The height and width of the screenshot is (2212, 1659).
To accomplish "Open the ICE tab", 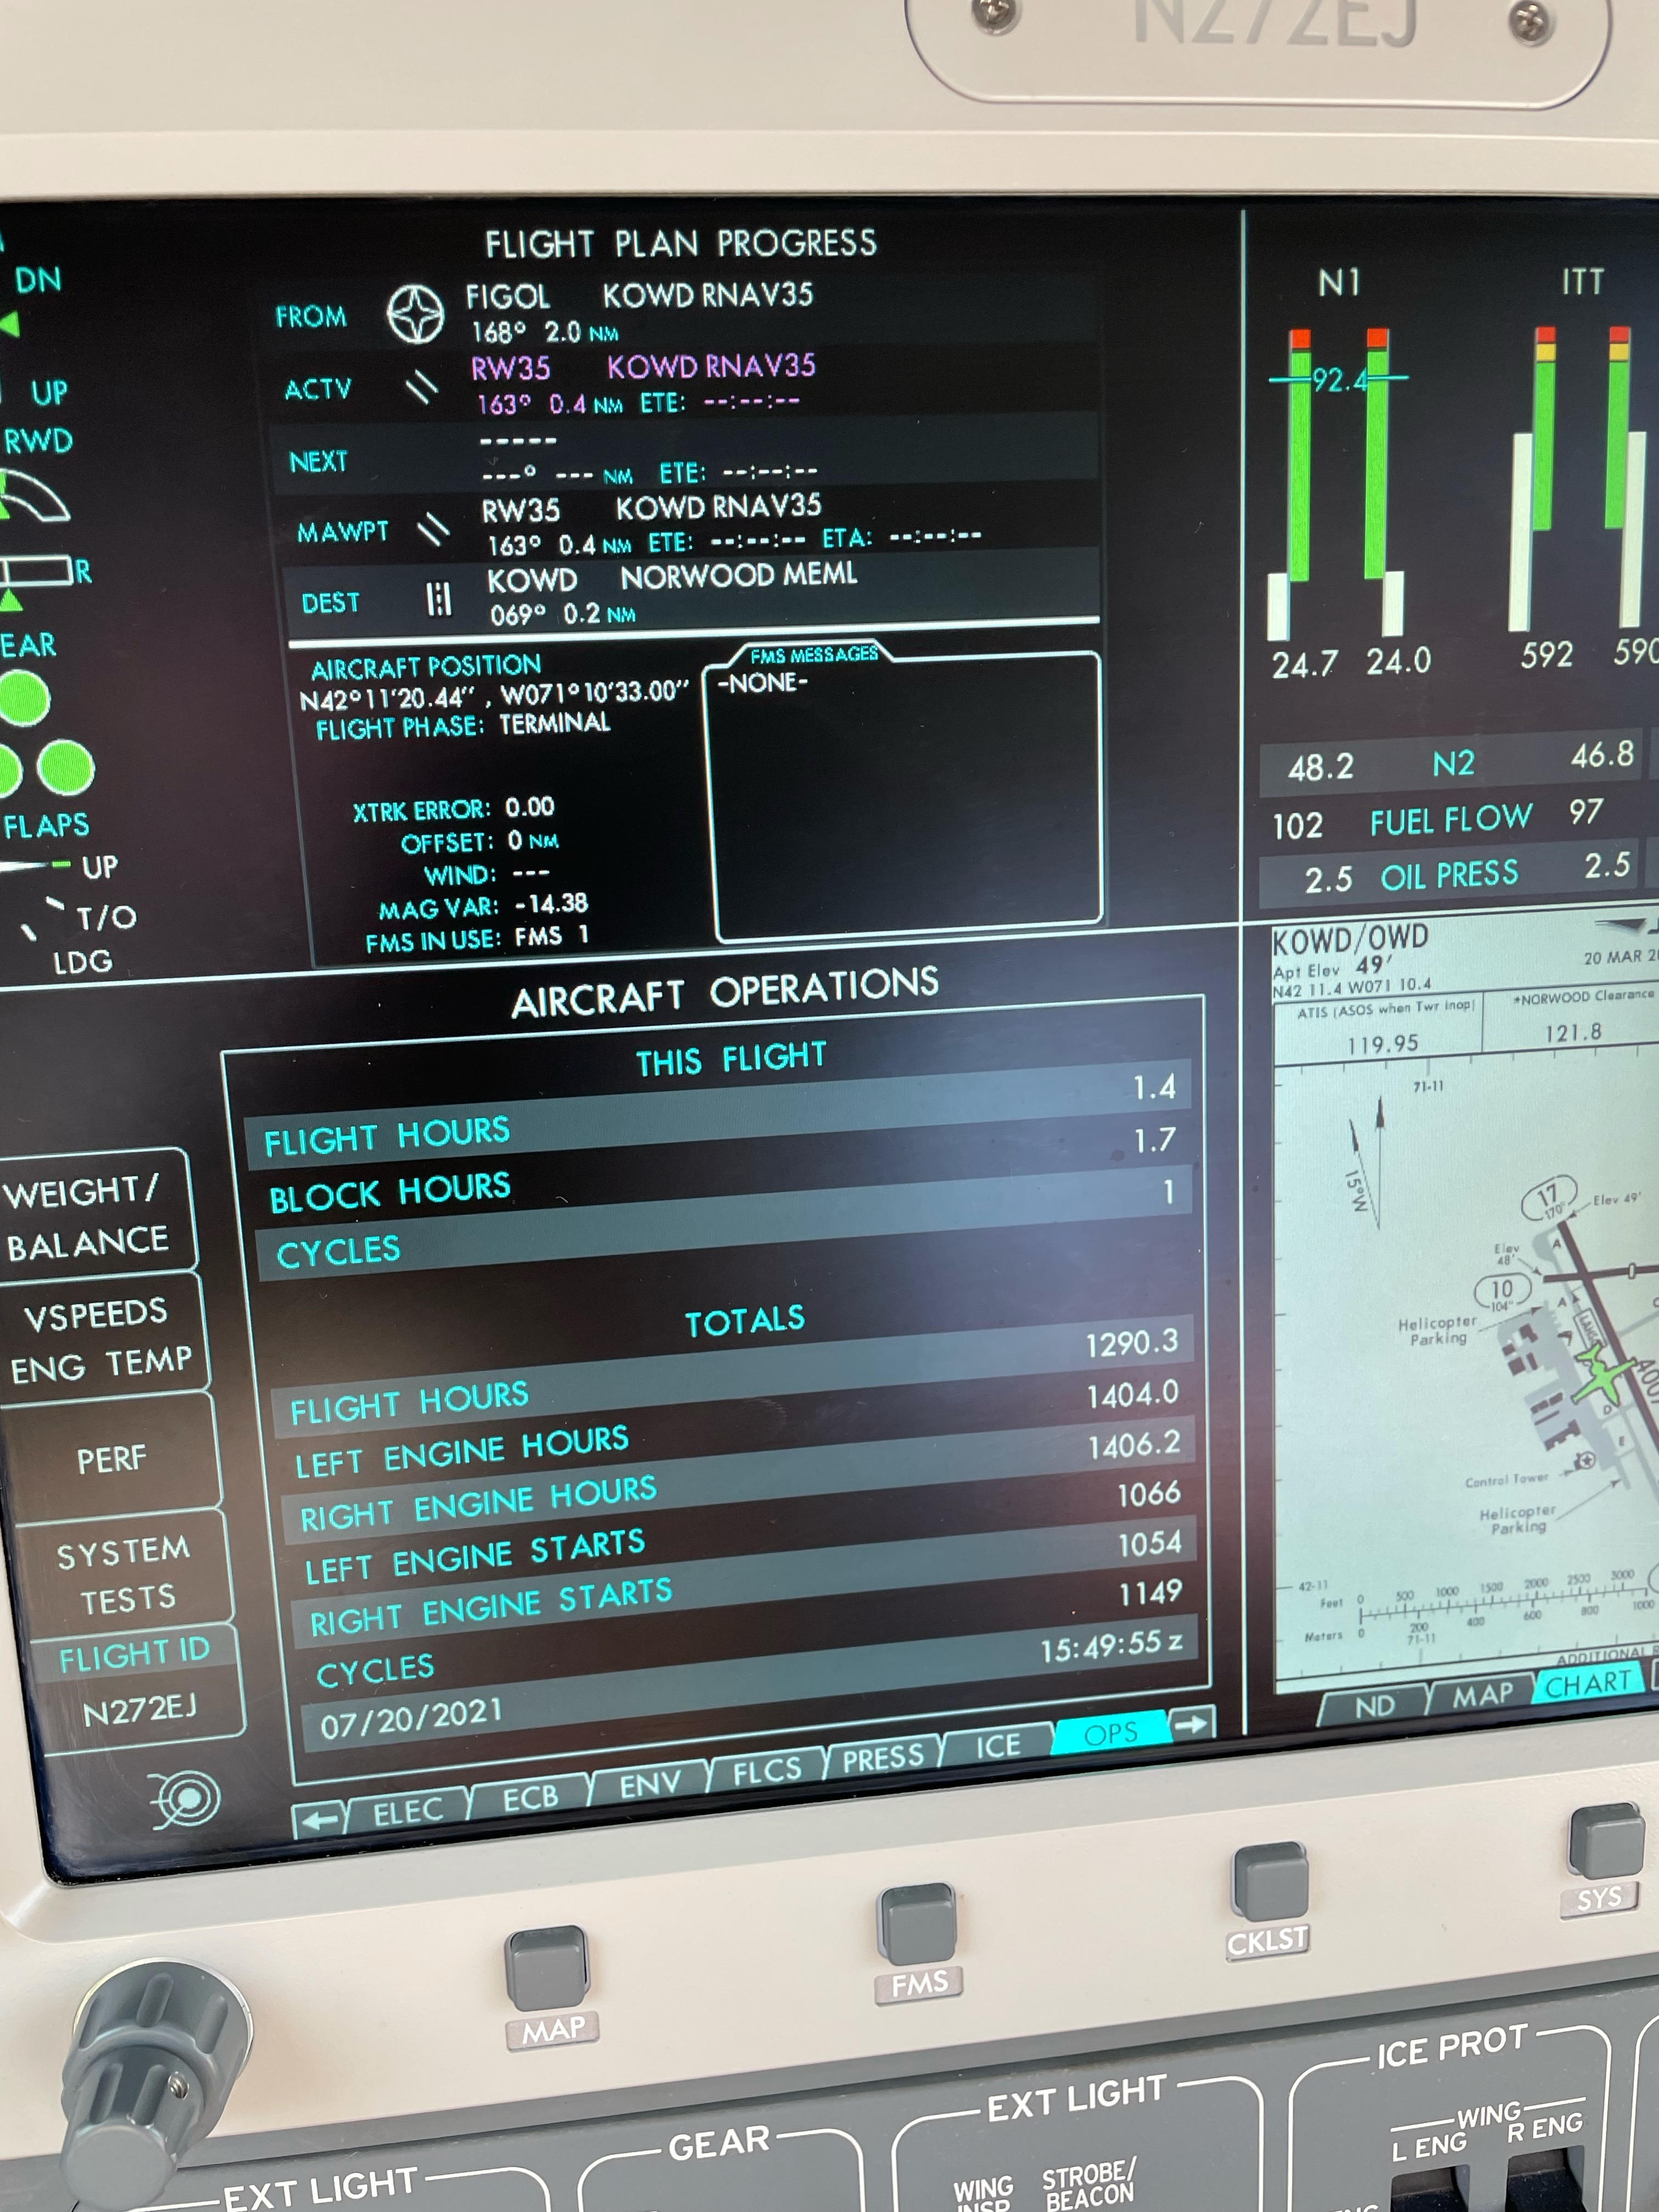I will (x=998, y=1746).
